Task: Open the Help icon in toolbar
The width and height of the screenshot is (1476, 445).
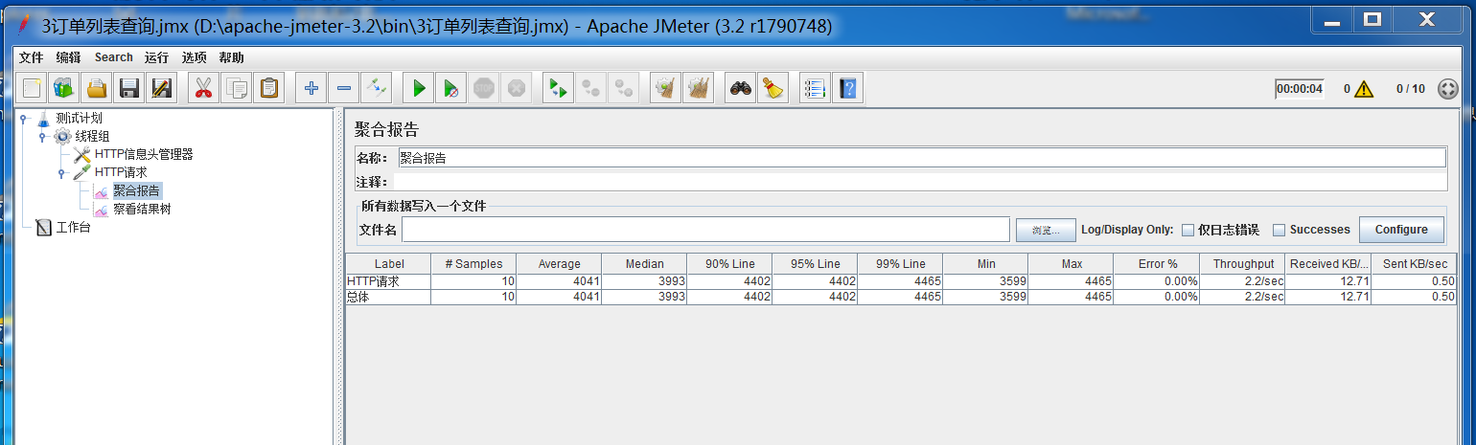Action: [x=847, y=89]
